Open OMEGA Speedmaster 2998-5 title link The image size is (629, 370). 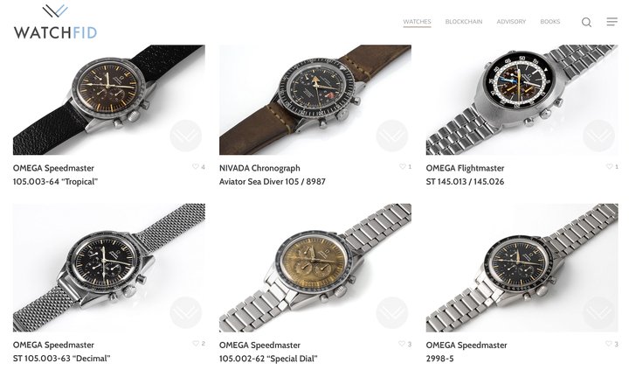[467, 352]
